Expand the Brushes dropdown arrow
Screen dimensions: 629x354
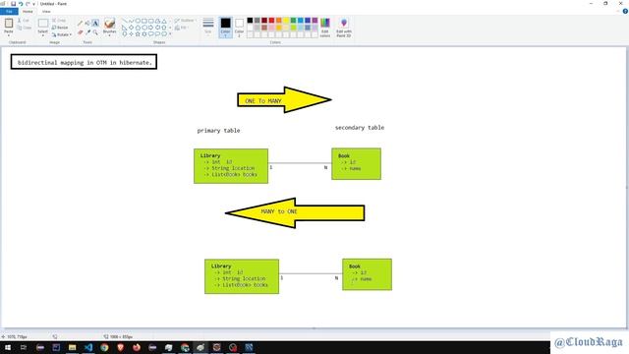pyautogui.click(x=109, y=35)
